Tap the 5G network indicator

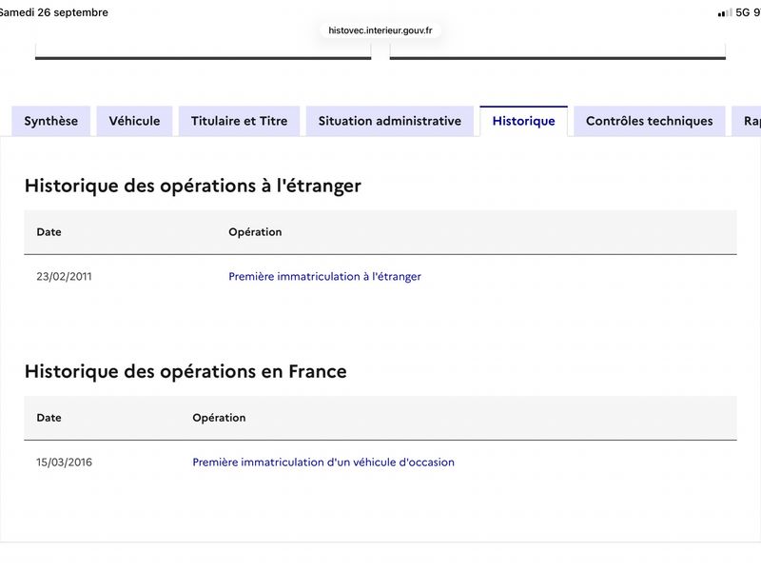pyautogui.click(x=743, y=12)
